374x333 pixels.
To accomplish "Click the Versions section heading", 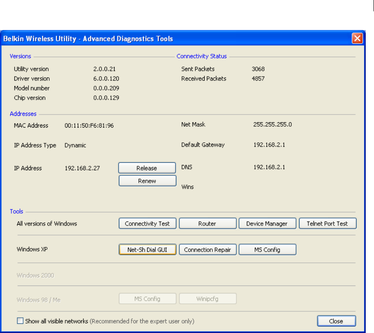I will click(20, 56).
